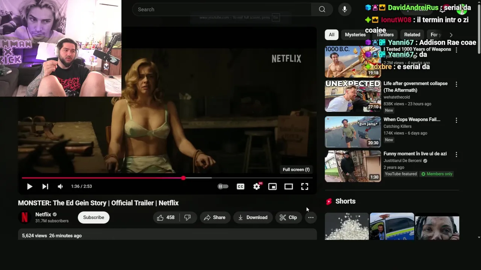Open the Netflix channel name link
The width and height of the screenshot is (481, 270).
pyautogui.click(x=43, y=214)
